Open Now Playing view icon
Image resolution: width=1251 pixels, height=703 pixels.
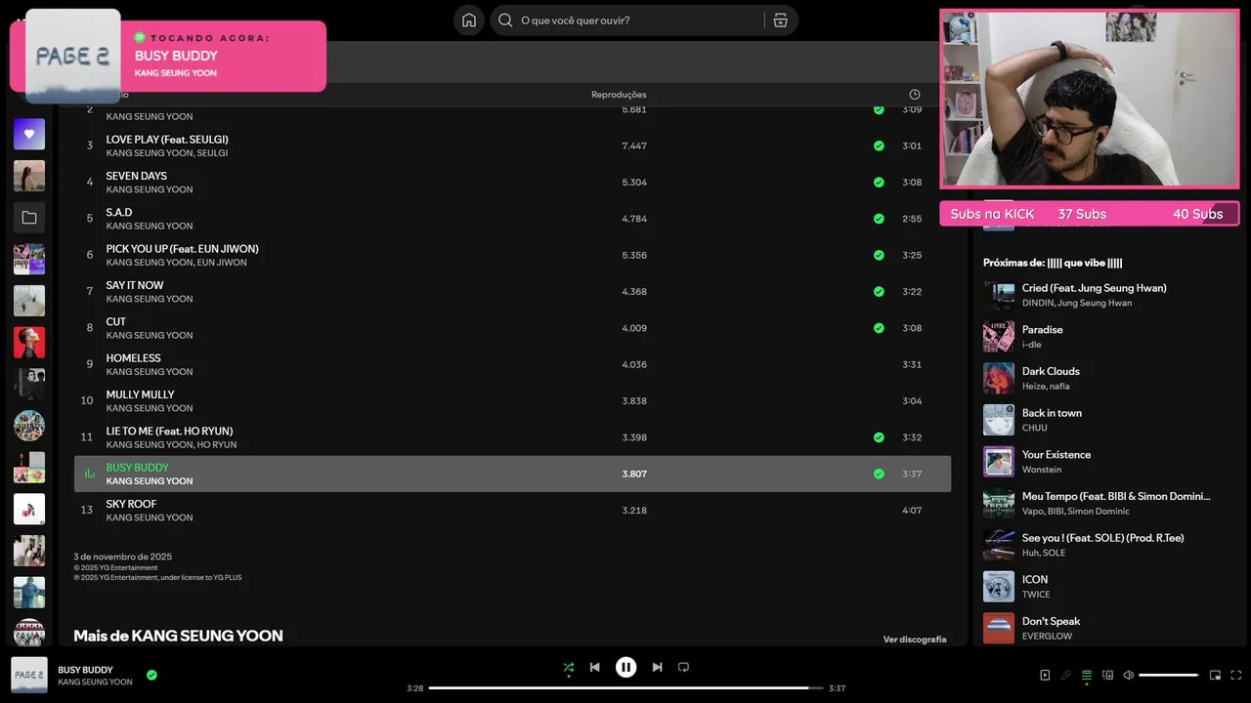coord(1045,676)
